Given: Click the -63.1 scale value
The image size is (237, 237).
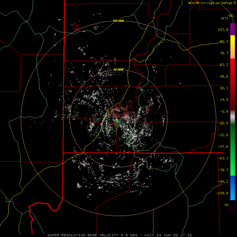Looking at the screenshot, I should pos(223,158).
